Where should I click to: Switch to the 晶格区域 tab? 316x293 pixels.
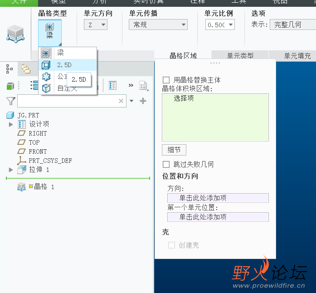click(x=183, y=55)
